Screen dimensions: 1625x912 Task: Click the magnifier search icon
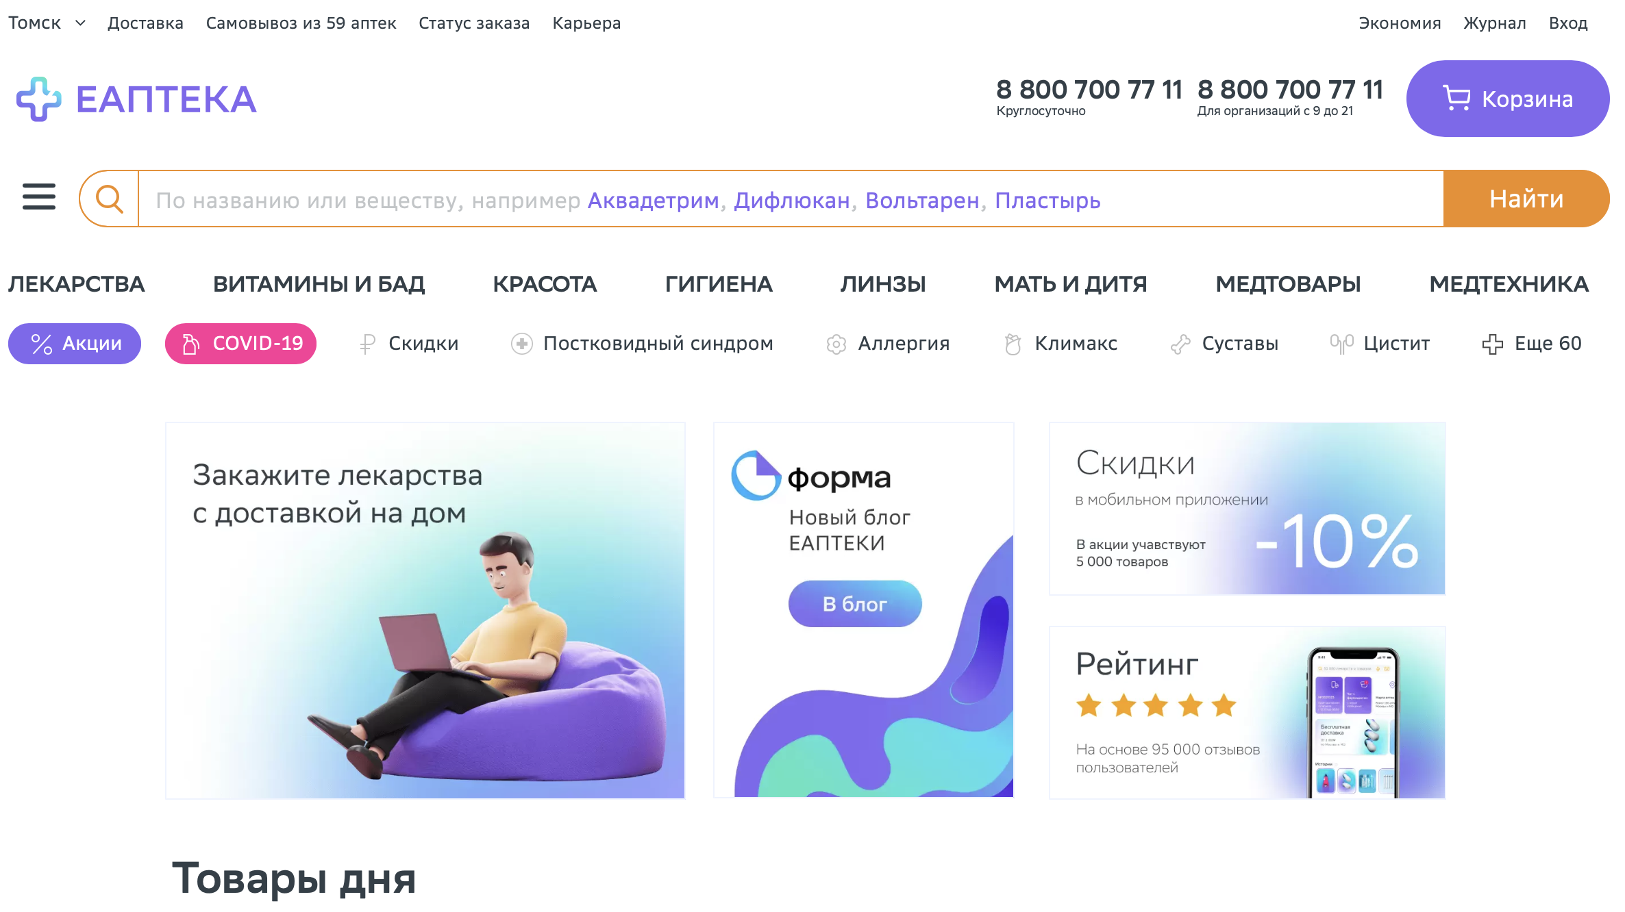tap(110, 199)
